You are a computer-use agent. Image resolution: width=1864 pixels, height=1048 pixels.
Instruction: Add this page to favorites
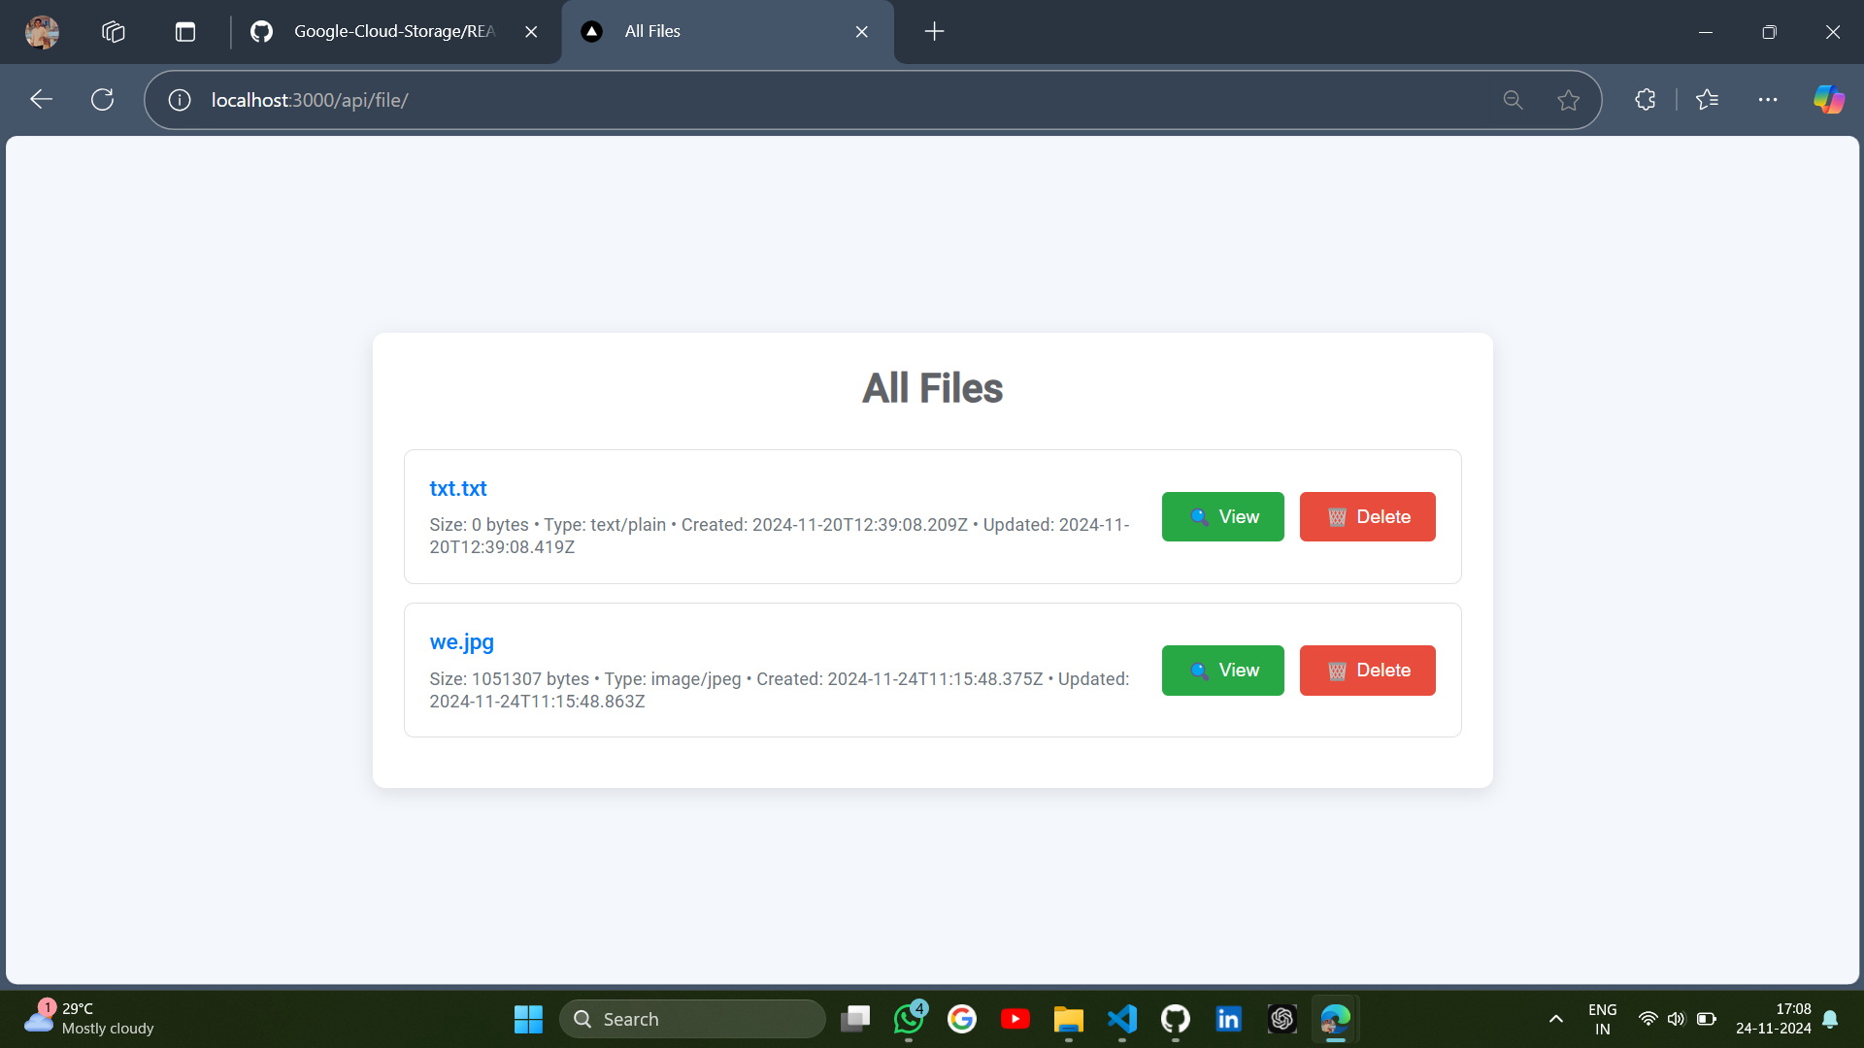1568,100
